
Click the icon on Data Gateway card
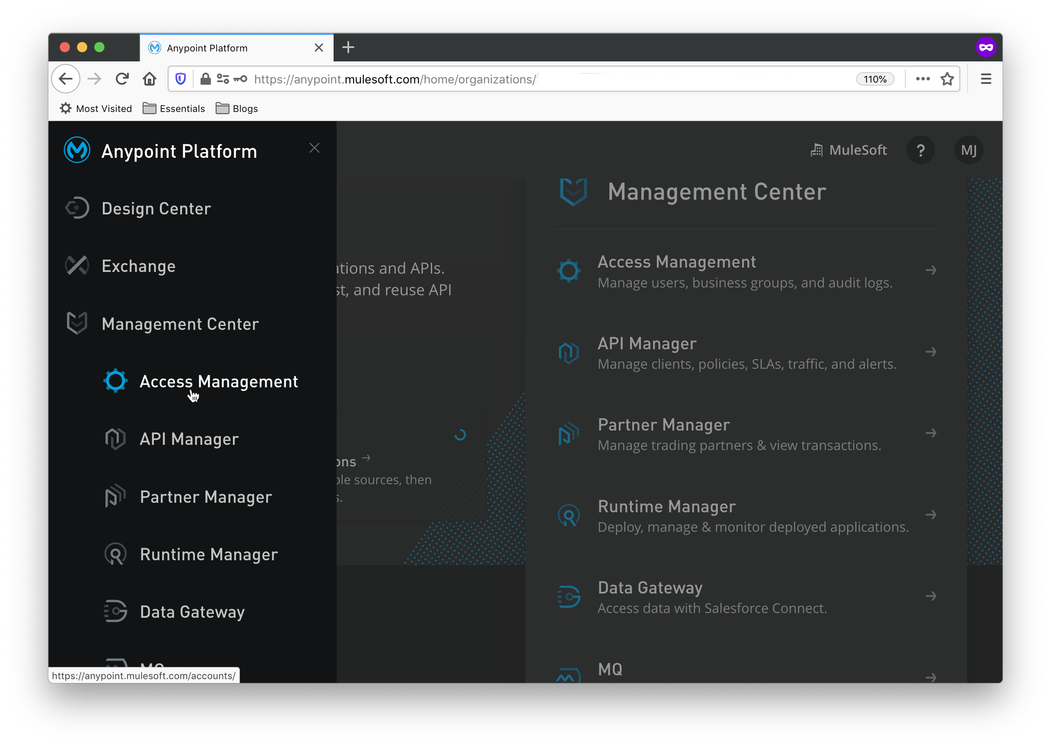pos(569,597)
